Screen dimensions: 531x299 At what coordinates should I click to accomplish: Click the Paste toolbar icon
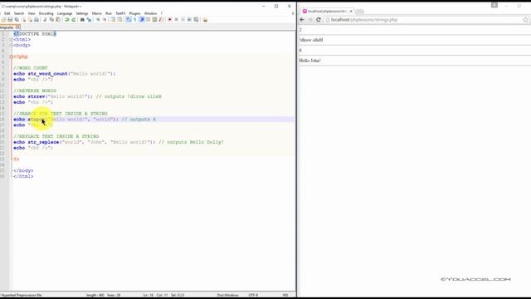click(x=58, y=20)
